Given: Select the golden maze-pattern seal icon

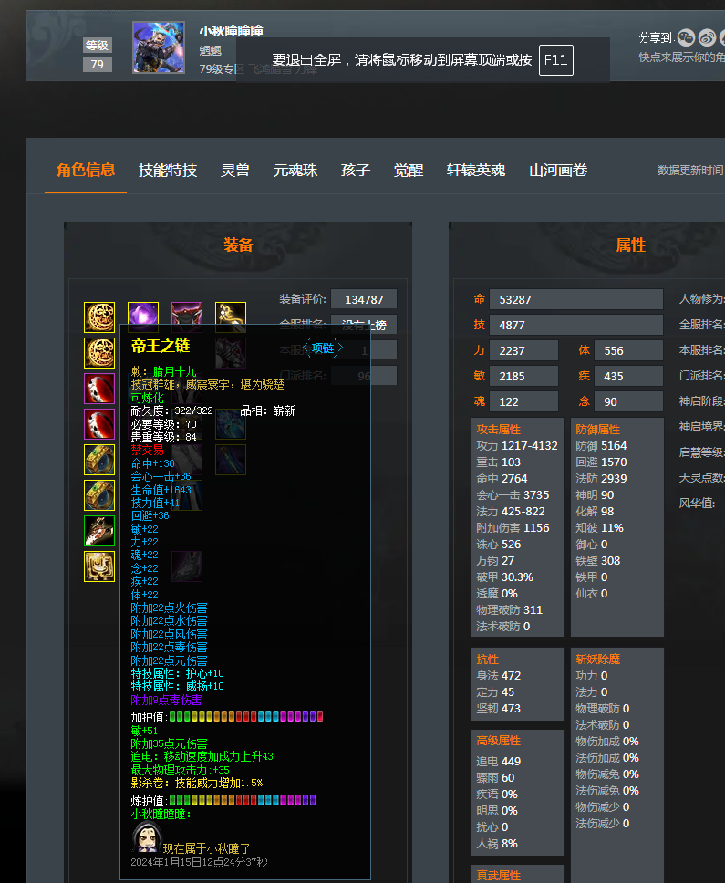Looking at the screenshot, I should coord(99,566).
